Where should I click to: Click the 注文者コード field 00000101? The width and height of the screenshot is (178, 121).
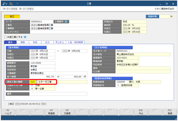click(122, 51)
